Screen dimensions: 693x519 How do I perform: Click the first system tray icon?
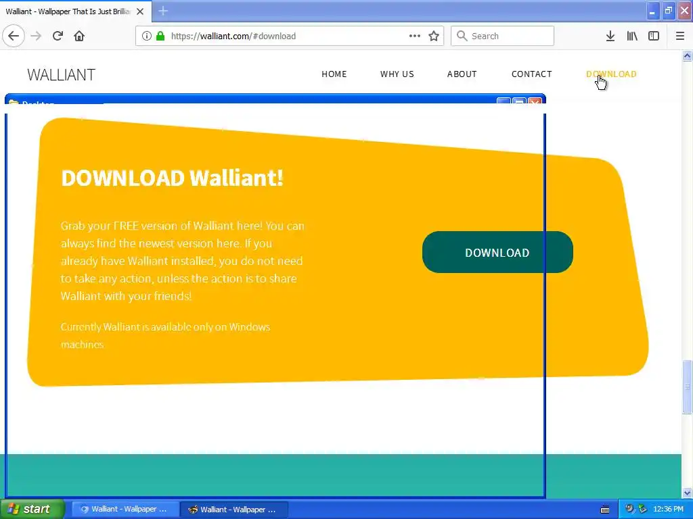(629, 509)
